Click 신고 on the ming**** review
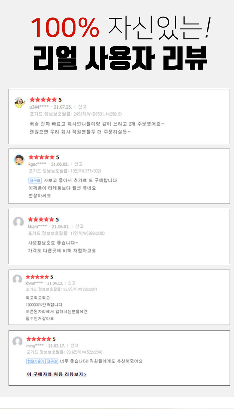 click(74, 346)
